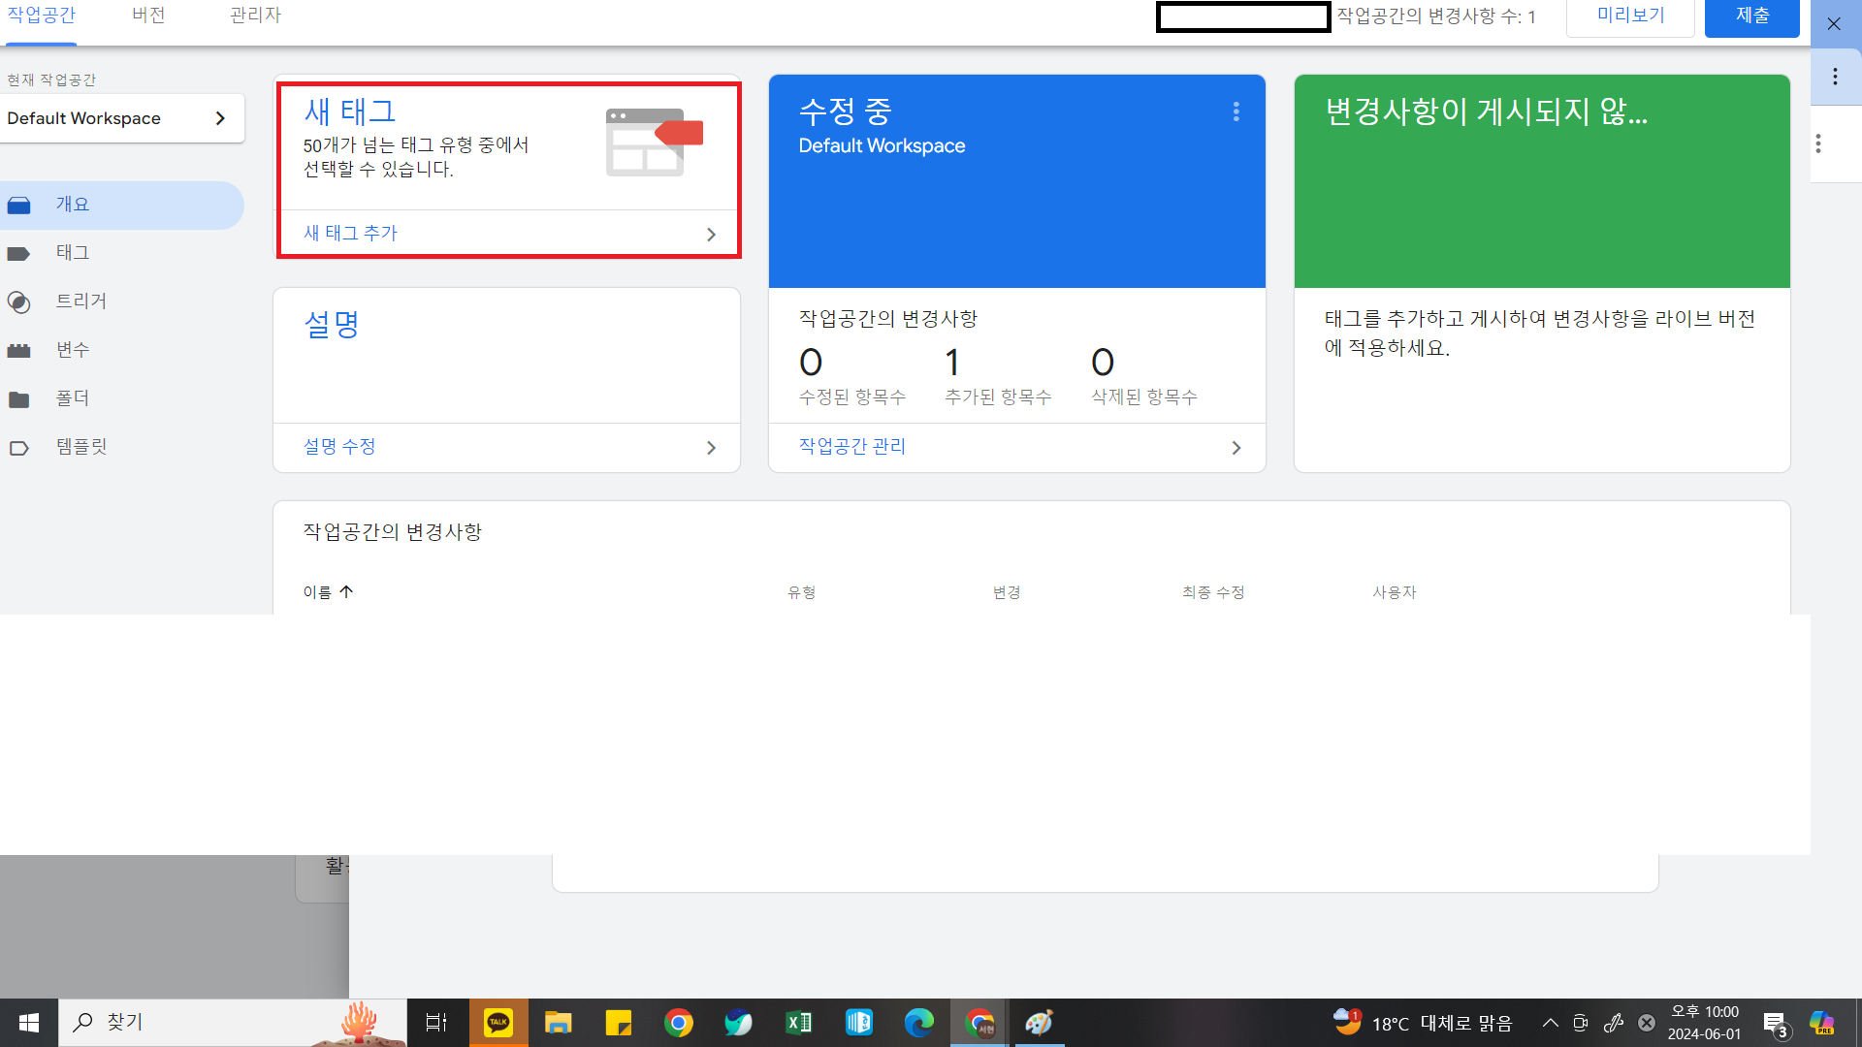Click the 설명 수정 chevron arrow
Image resolution: width=1862 pixels, height=1047 pixels.
click(x=711, y=448)
